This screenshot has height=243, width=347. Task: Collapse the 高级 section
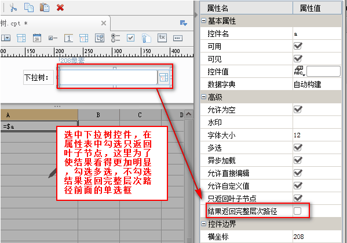[203, 97]
